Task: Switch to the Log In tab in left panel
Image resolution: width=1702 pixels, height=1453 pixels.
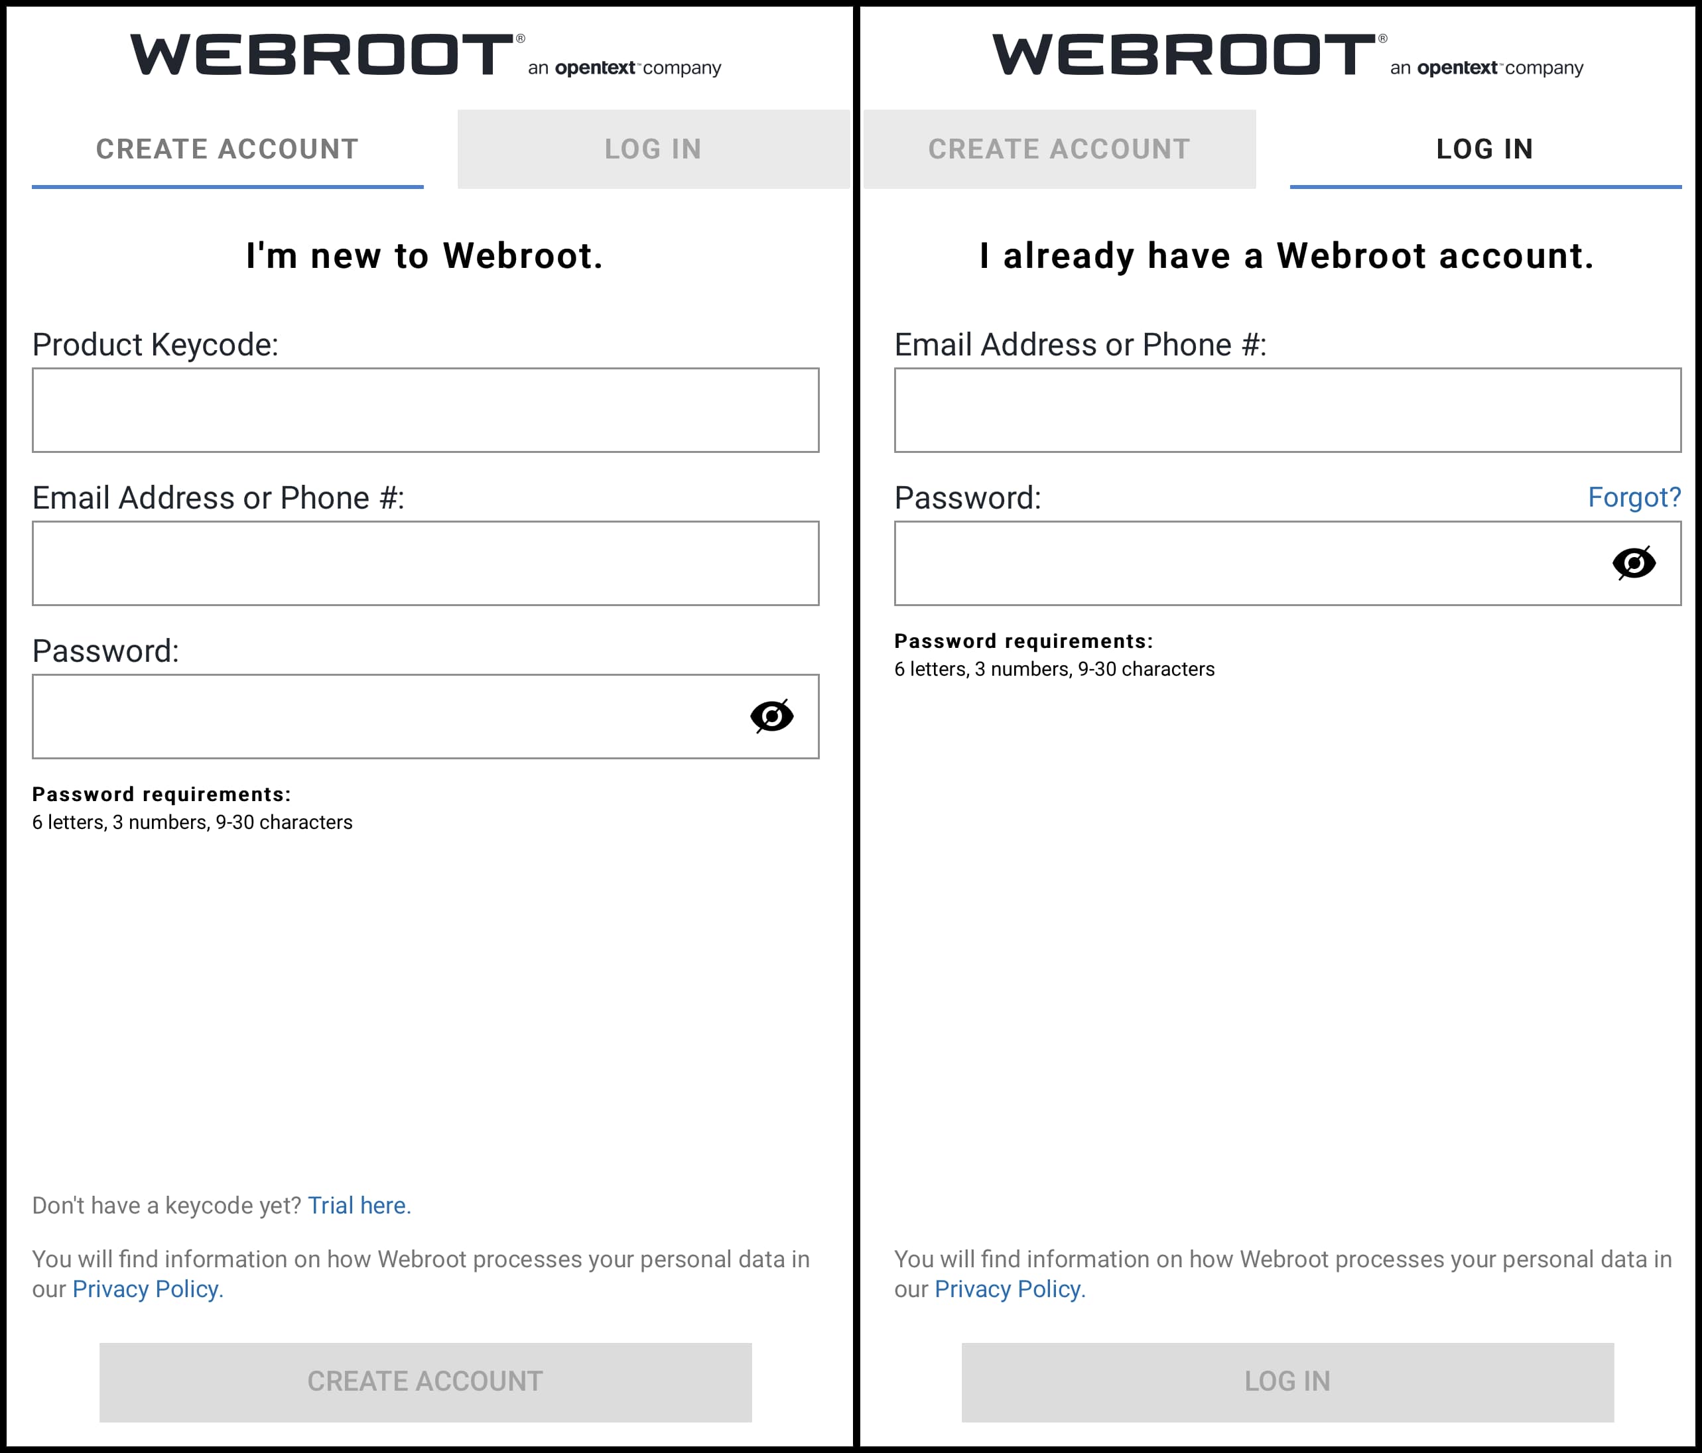Action: click(653, 149)
